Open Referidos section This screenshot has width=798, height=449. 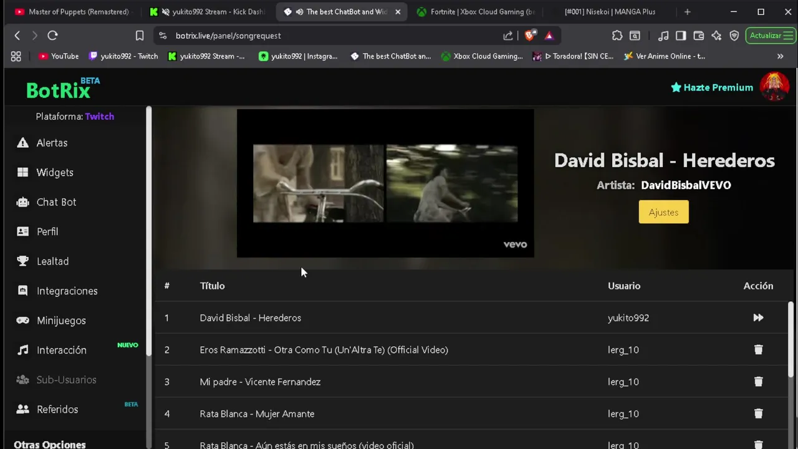coord(57,410)
